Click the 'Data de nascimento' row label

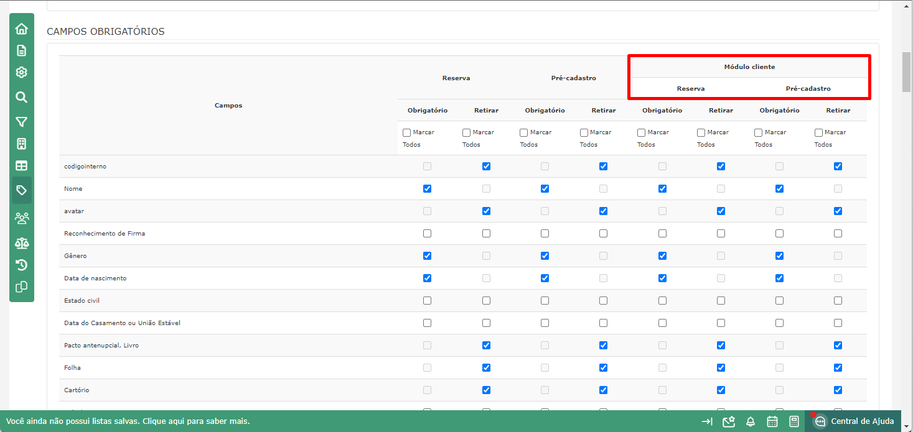point(95,278)
